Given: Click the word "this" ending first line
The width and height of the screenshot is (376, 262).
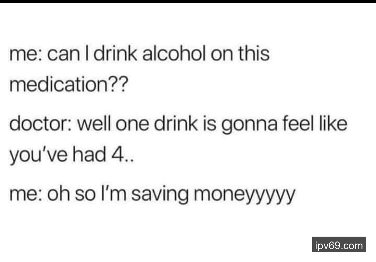Looking at the screenshot, I should tap(254, 54).
